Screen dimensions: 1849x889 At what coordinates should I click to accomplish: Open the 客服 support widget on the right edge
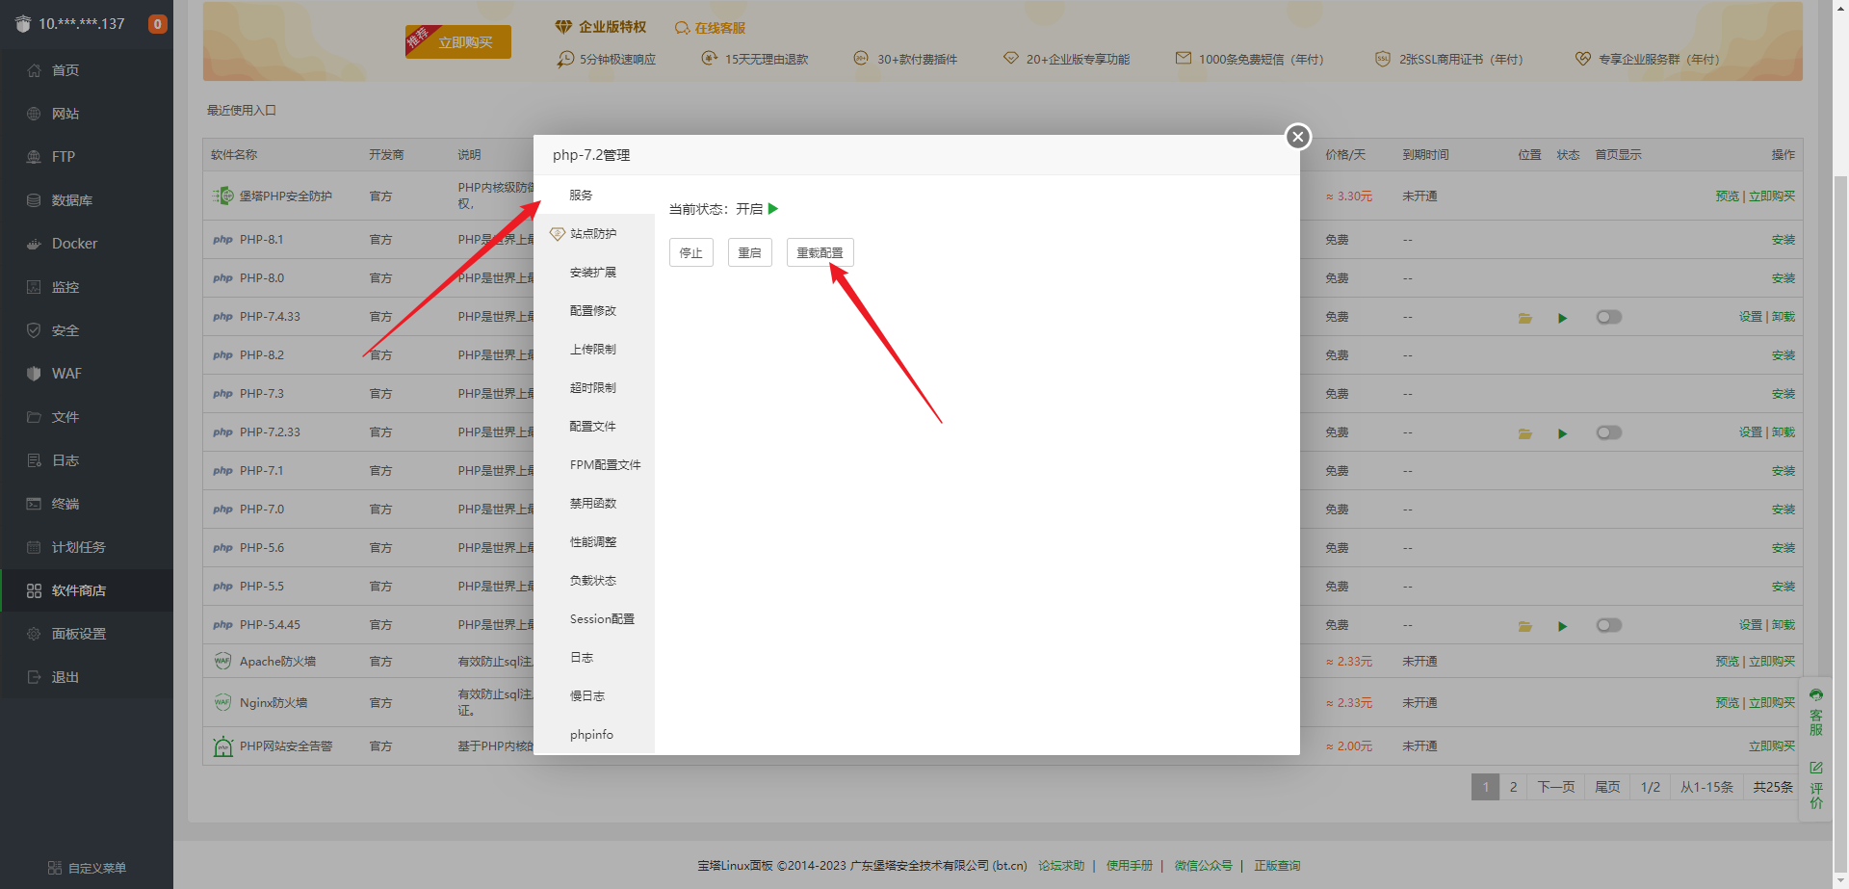[x=1816, y=714]
